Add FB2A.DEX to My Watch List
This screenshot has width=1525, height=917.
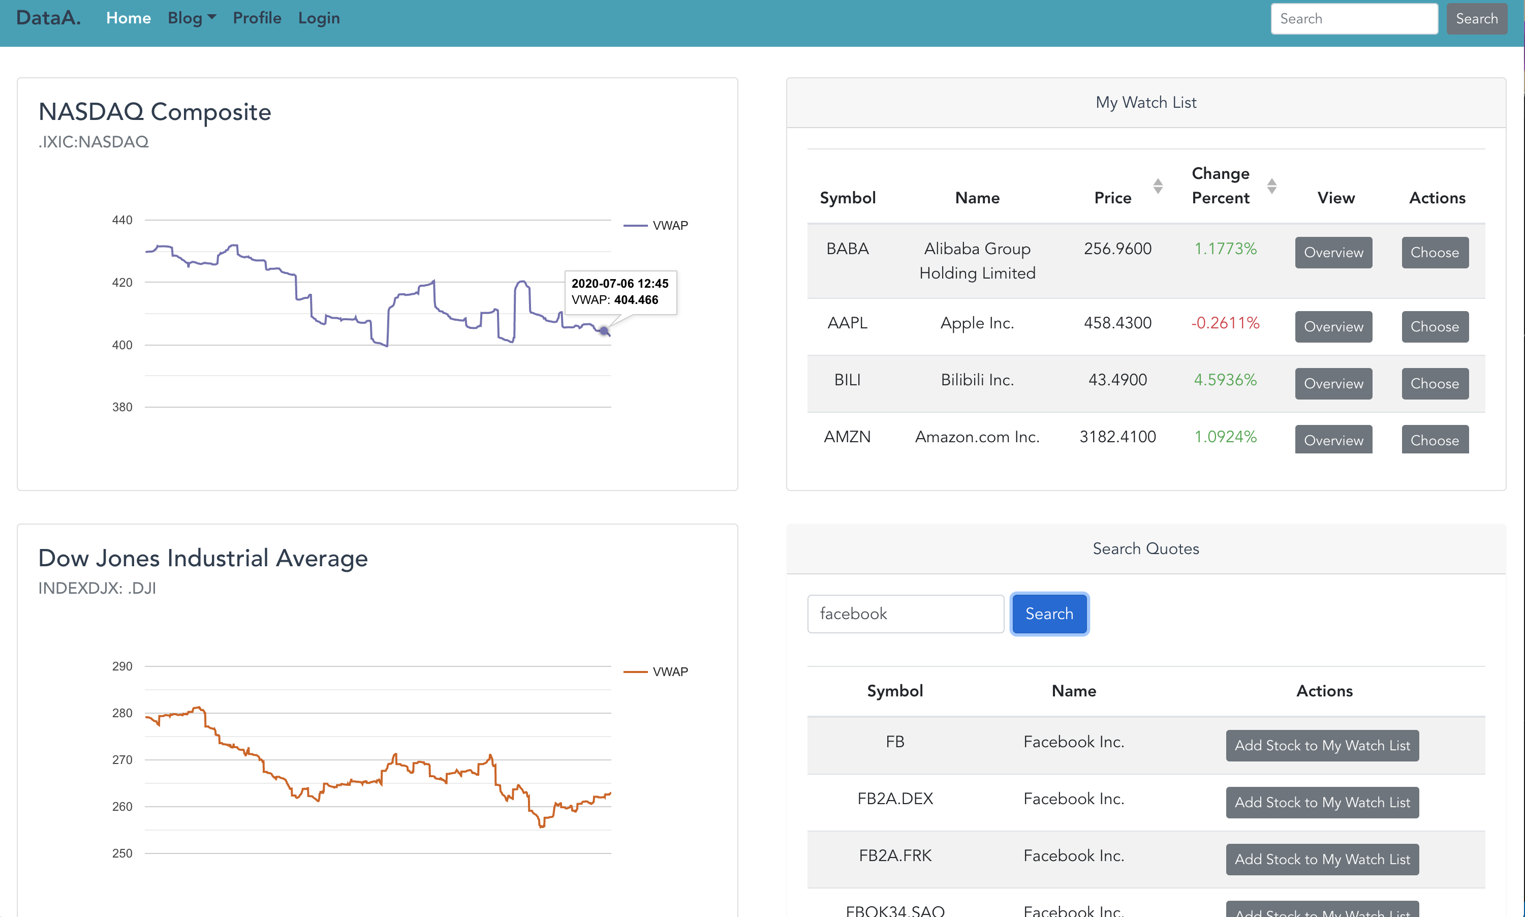tap(1322, 802)
